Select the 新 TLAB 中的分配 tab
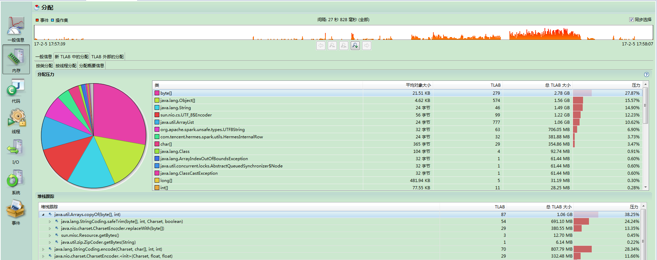Image resolution: width=657 pixels, height=260 pixels. click(72, 57)
